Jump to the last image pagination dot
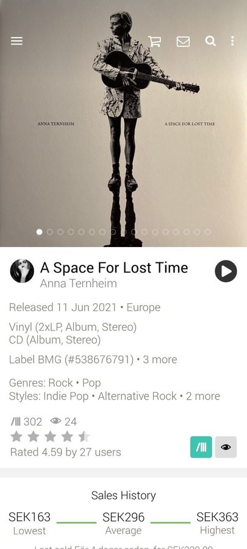 pyautogui.click(x=207, y=232)
